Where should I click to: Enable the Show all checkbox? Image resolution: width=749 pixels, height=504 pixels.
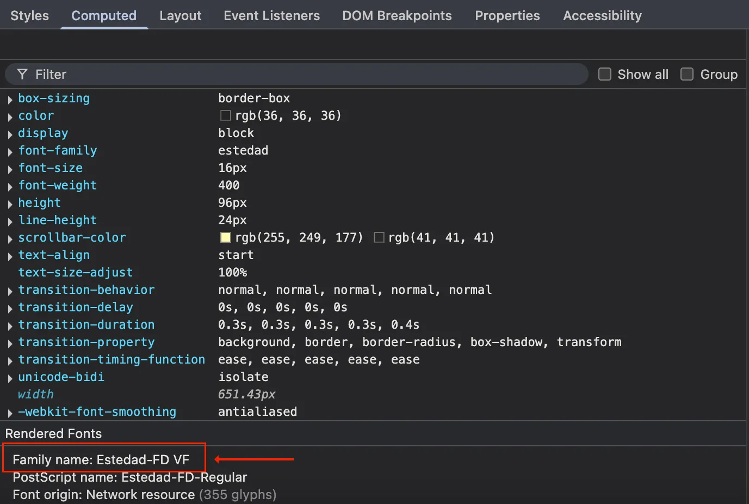tap(604, 74)
